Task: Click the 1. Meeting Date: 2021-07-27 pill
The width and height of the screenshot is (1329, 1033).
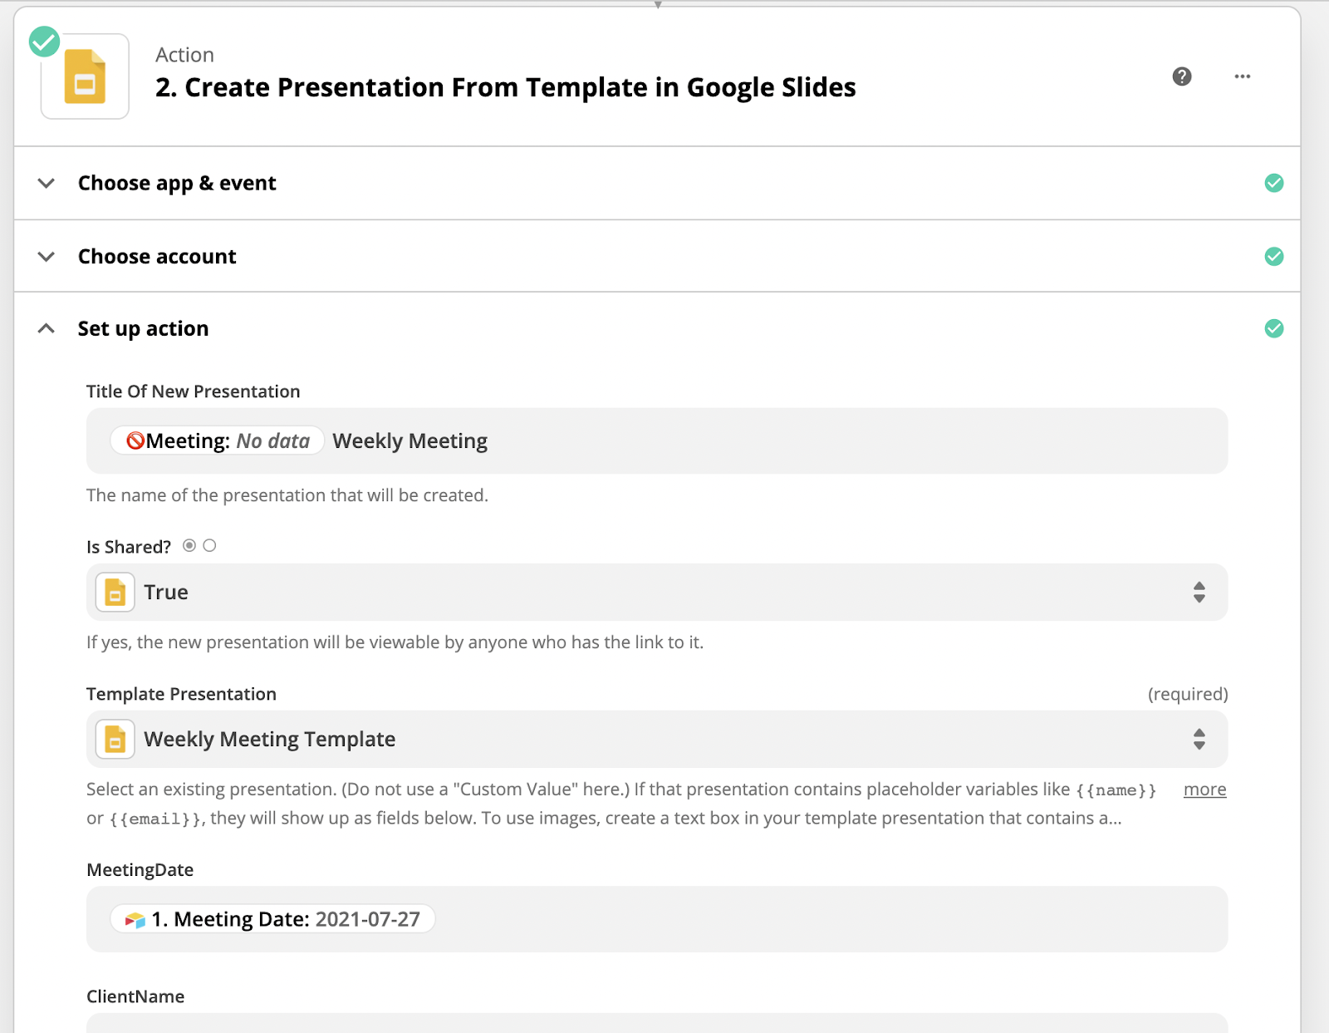Action: coord(272,919)
